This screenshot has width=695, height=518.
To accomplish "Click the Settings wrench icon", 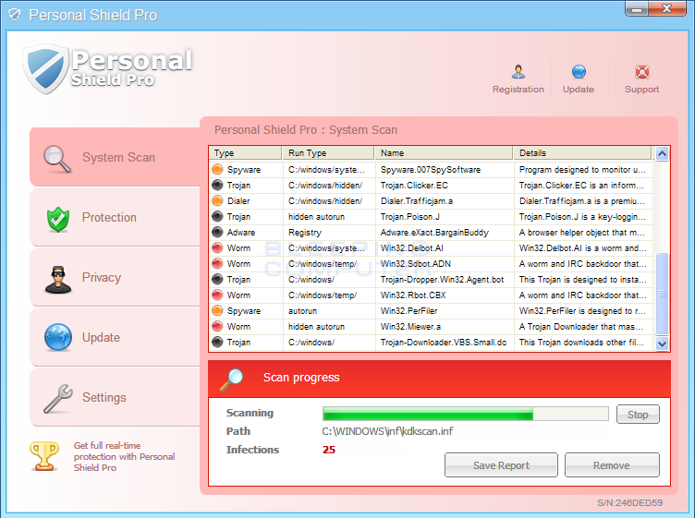I will [x=58, y=398].
